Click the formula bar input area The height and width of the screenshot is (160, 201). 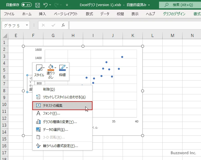point(135,25)
